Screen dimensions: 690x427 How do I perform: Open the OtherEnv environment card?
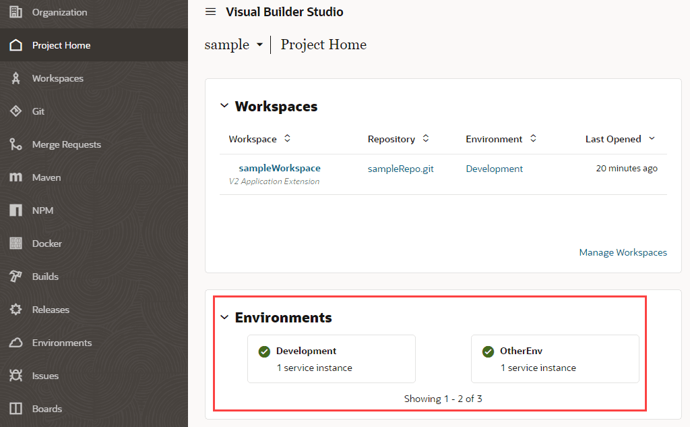tap(555, 359)
